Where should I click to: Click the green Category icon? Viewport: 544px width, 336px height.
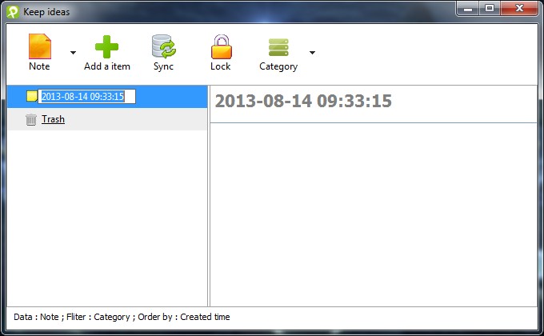click(278, 47)
